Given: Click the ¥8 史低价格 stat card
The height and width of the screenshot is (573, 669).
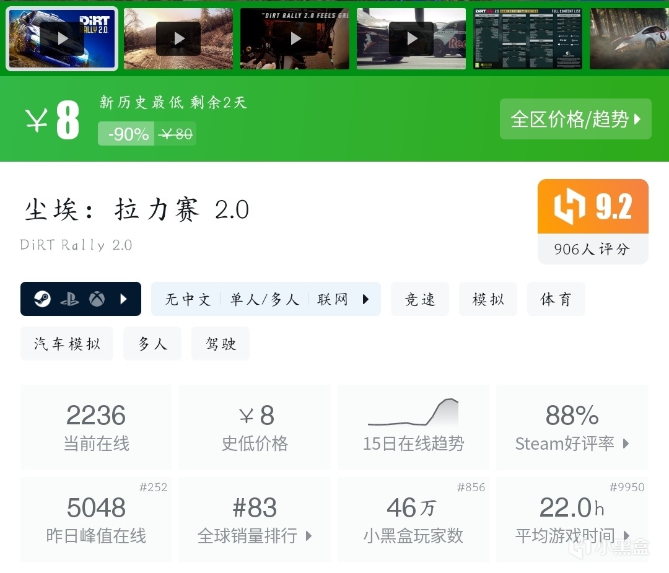Looking at the screenshot, I should [x=255, y=427].
